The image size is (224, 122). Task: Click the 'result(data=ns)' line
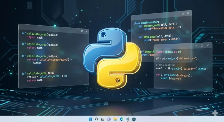(171, 78)
